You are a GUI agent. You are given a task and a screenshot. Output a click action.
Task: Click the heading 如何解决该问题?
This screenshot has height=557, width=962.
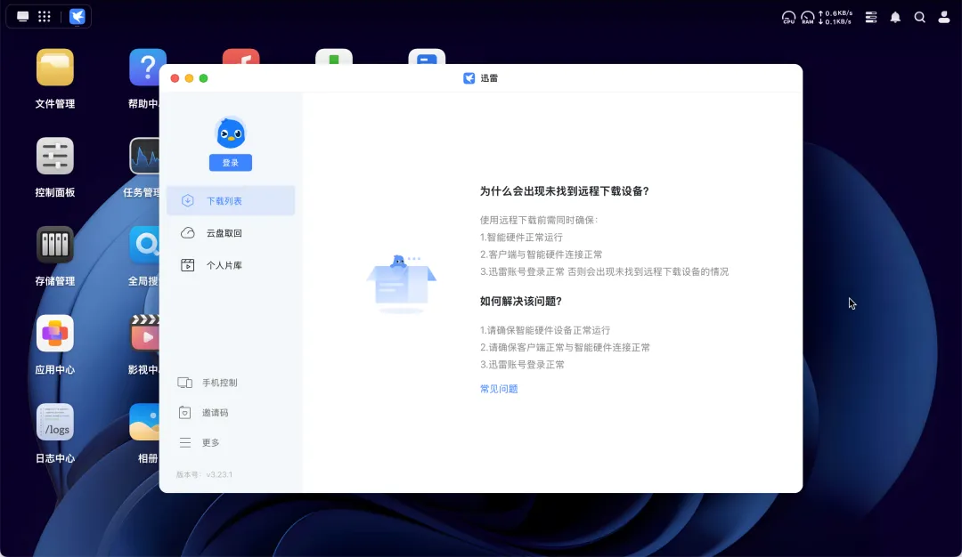[x=521, y=302]
